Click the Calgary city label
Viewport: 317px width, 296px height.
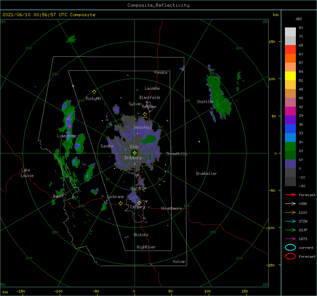137,207
